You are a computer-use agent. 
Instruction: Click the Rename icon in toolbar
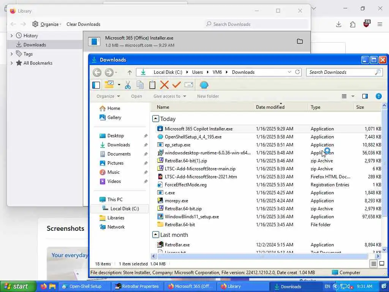(x=189, y=85)
